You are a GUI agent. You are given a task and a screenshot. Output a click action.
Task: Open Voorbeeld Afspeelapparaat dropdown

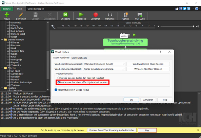(x=104, y=69)
